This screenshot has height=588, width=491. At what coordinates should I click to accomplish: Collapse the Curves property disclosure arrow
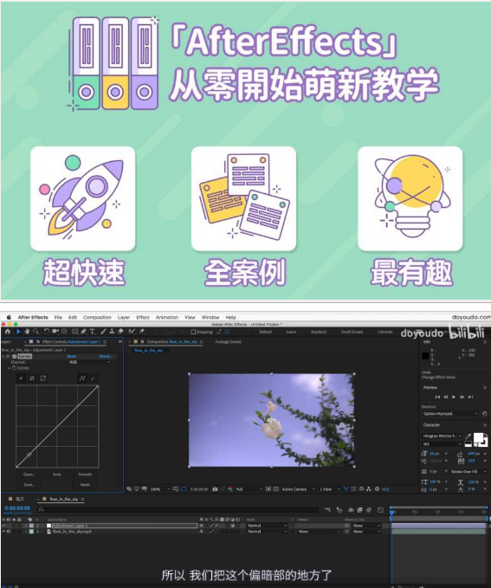10,368
